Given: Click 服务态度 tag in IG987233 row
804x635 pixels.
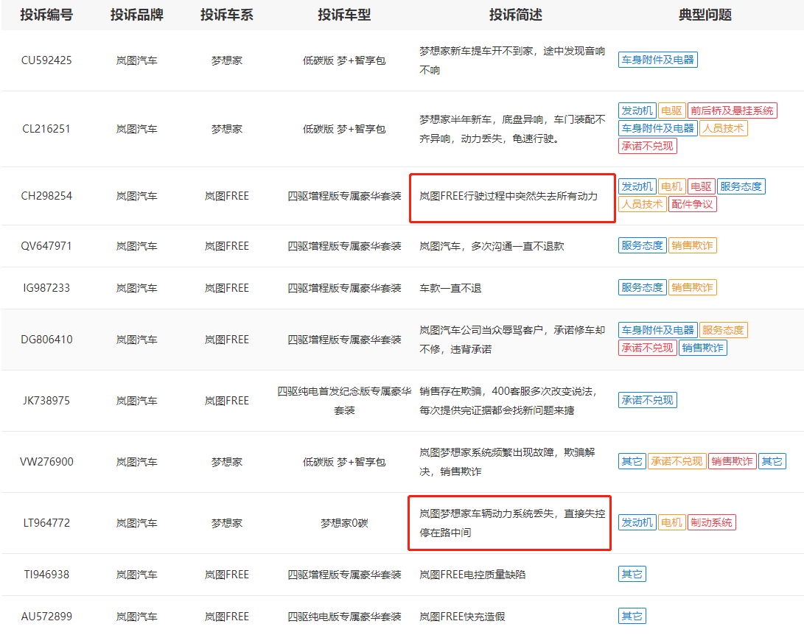Looking at the screenshot, I should coord(643,287).
